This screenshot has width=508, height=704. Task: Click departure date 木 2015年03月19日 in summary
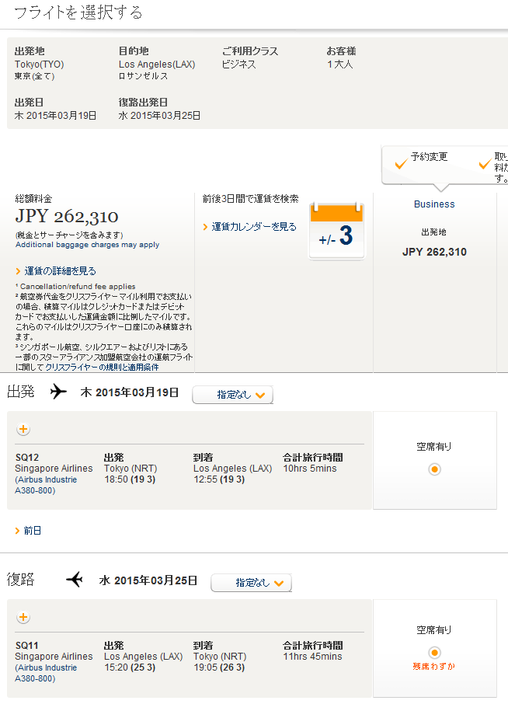pyautogui.click(x=56, y=116)
